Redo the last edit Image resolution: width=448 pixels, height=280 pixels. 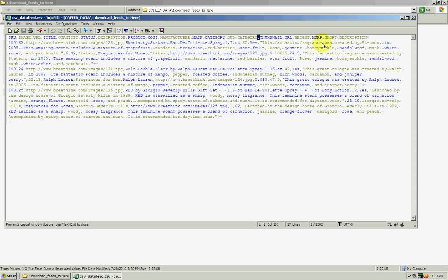click(x=60, y=31)
